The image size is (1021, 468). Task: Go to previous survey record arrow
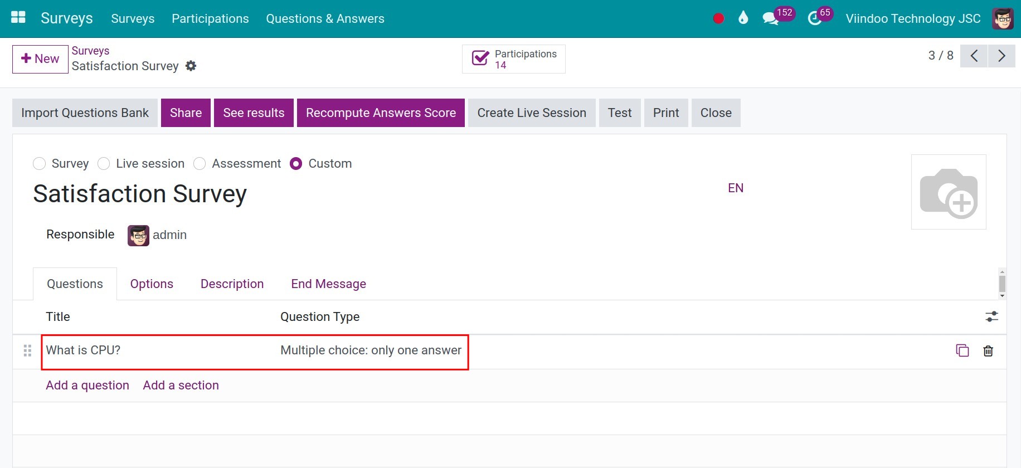pyautogui.click(x=974, y=56)
